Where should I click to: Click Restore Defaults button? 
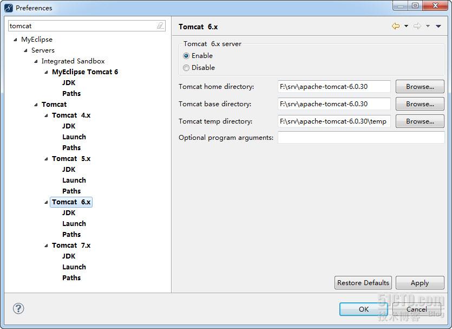pos(363,282)
